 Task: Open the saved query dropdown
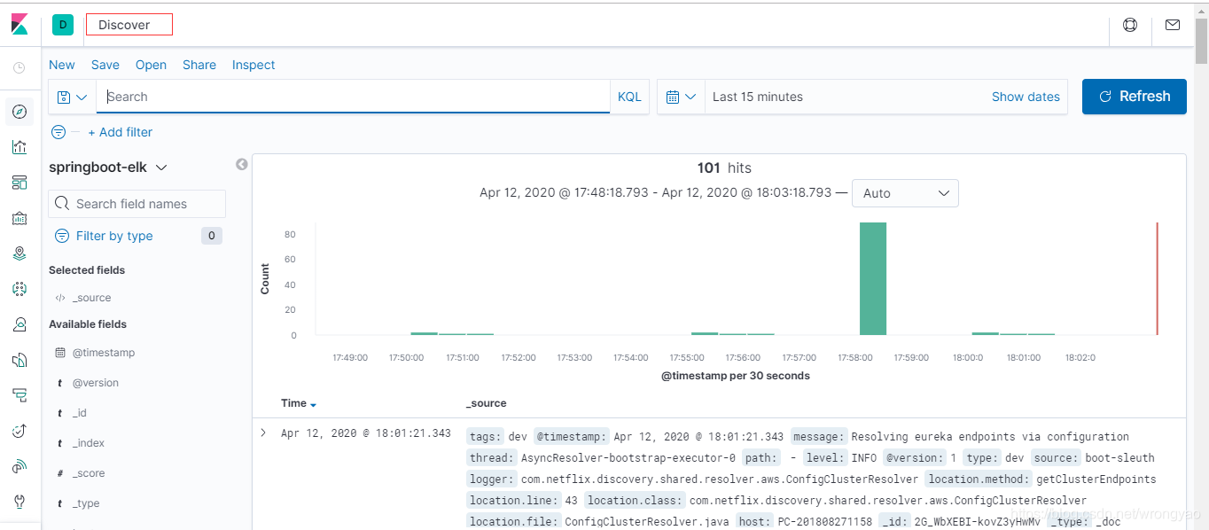(x=73, y=97)
